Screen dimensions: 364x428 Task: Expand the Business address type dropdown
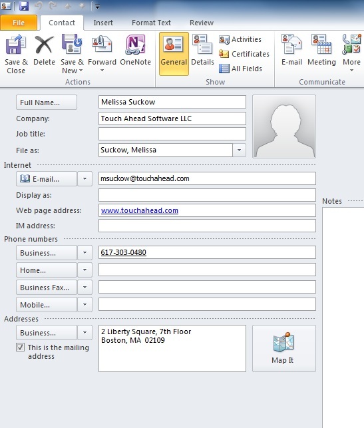(x=85, y=332)
